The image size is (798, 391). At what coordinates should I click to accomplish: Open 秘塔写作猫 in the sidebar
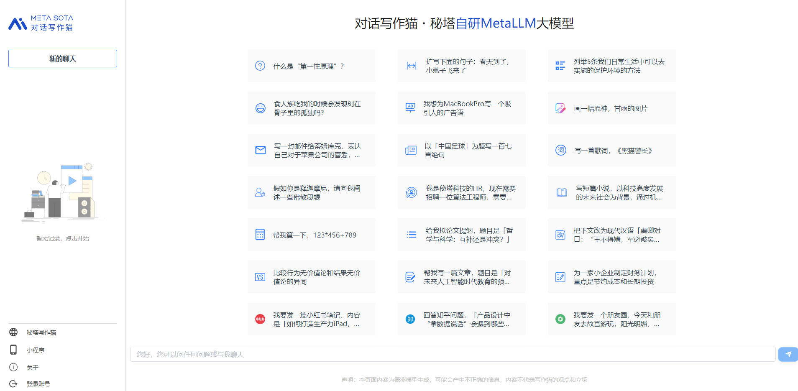pos(41,332)
